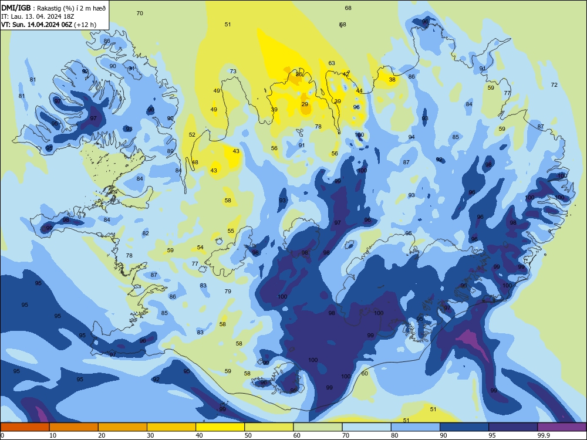Click the '(+12 h)' forecast offset text
587x440 pixels.
(x=85, y=25)
